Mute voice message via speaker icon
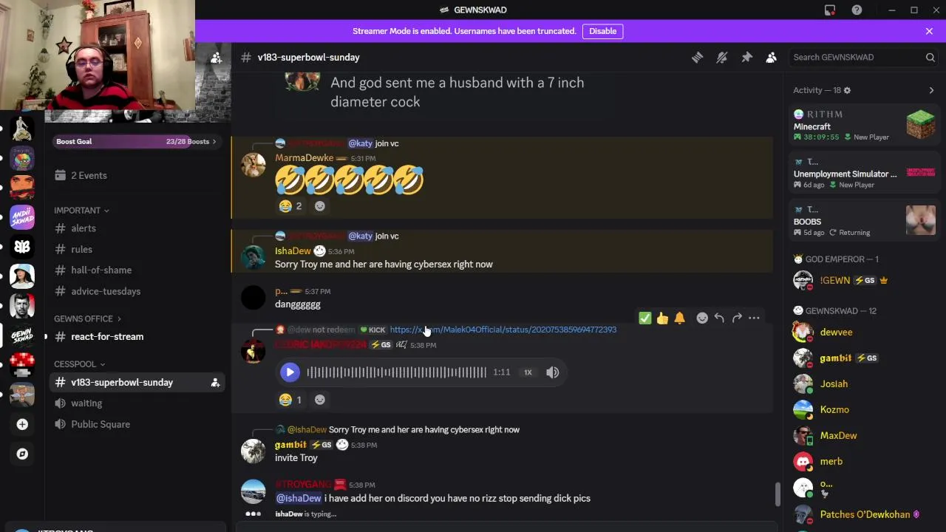 (x=553, y=372)
